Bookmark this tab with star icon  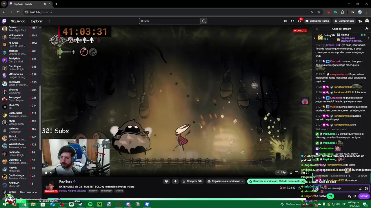tap(319, 12)
